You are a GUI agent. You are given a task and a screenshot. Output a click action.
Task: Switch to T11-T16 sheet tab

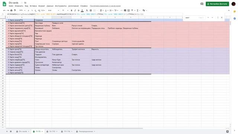[67, 131]
